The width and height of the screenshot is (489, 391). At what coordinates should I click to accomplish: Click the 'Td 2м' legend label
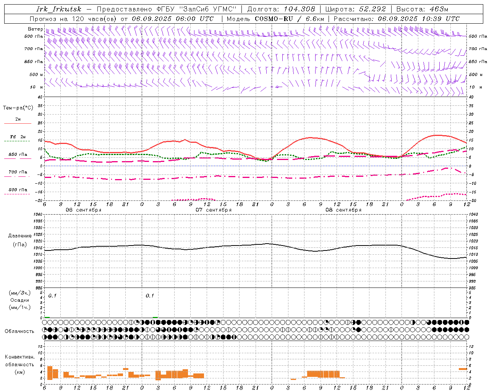18,137
